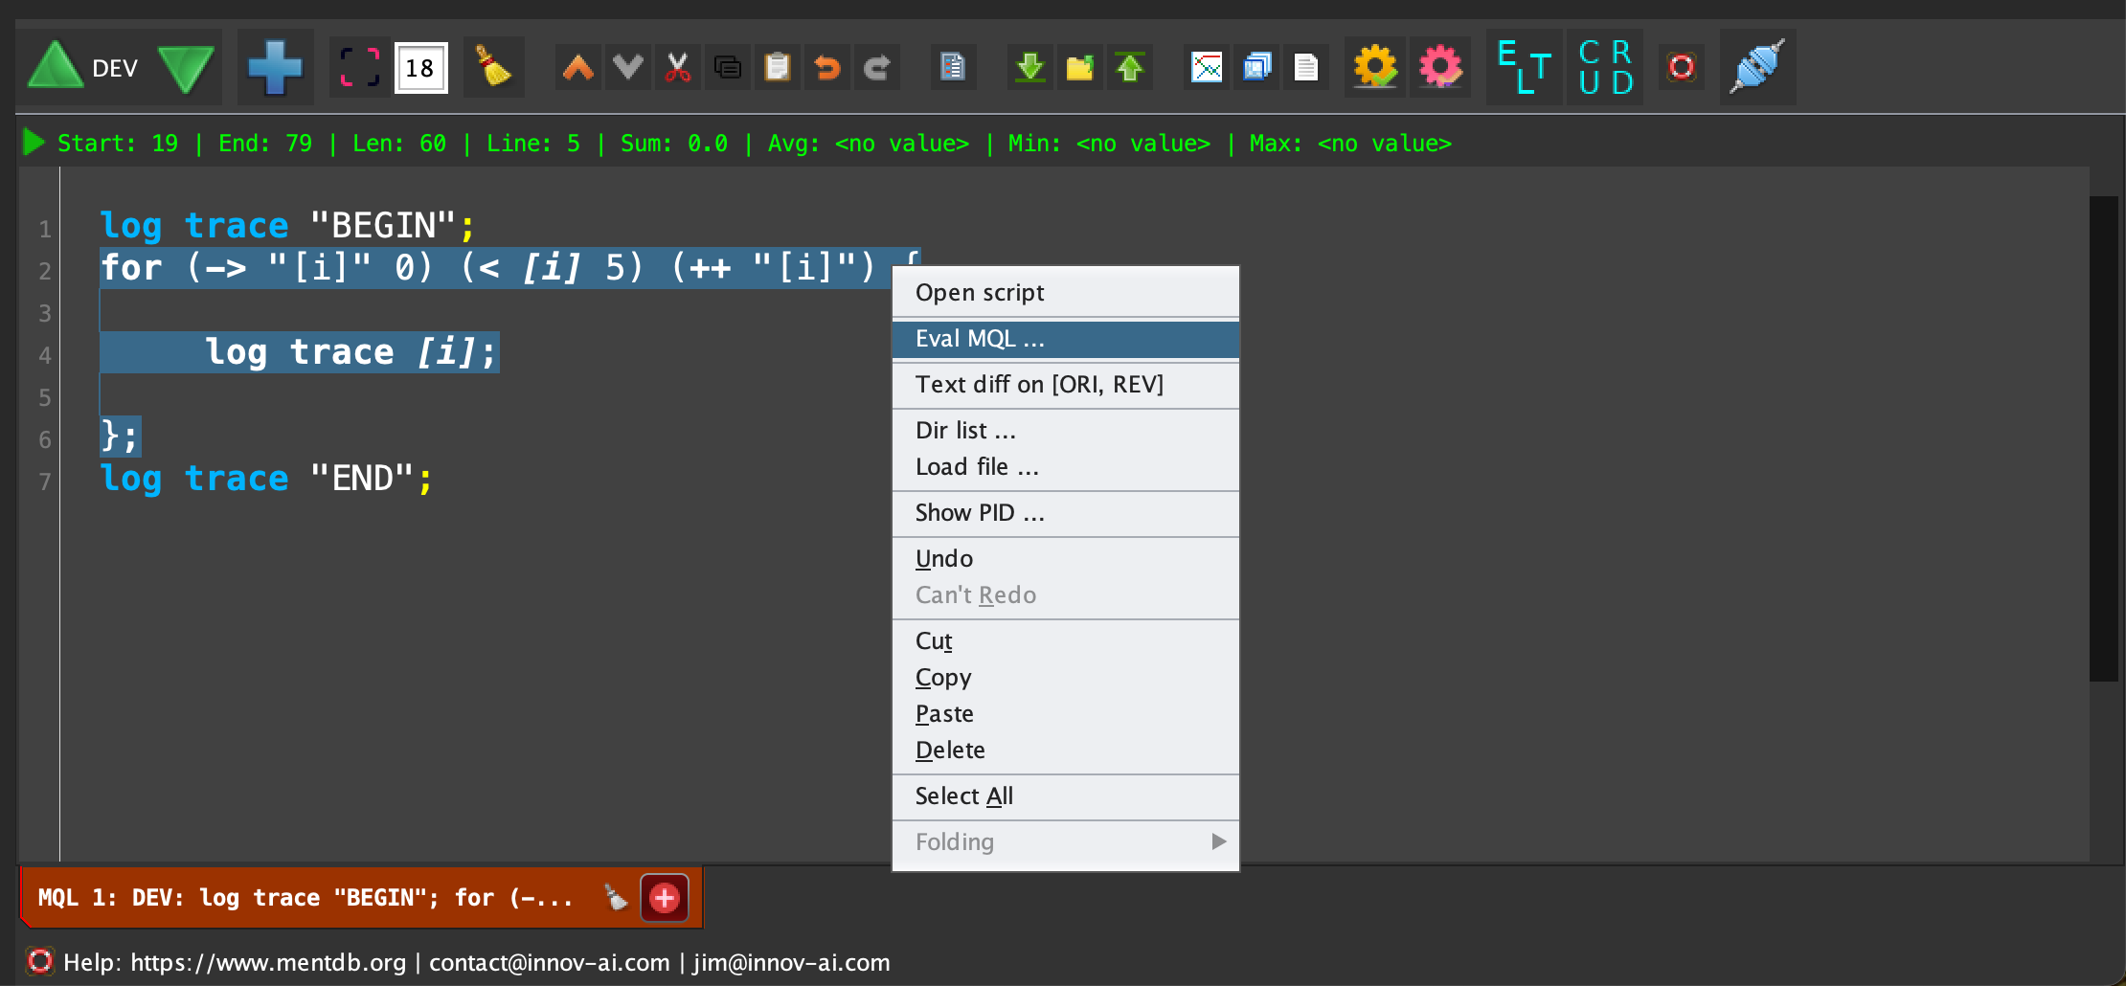The image size is (2126, 986).
Task: Click the CRUD toolbar icon
Action: [x=1605, y=67]
